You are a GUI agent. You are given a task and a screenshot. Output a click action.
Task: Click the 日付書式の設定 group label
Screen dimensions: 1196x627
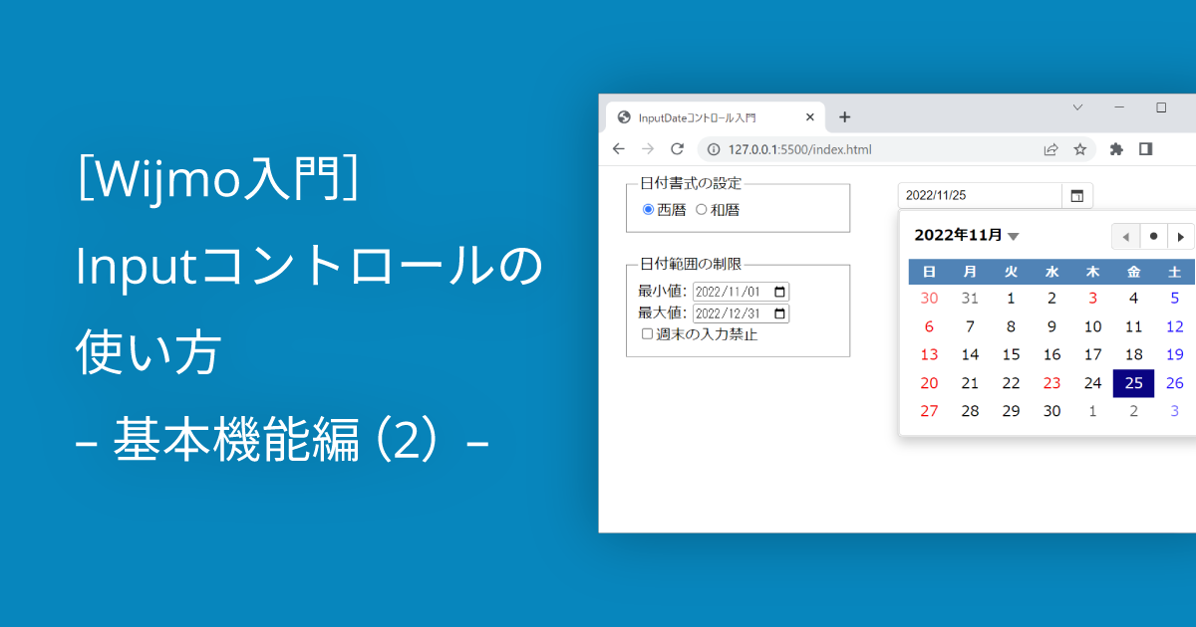click(x=691, y=183)
